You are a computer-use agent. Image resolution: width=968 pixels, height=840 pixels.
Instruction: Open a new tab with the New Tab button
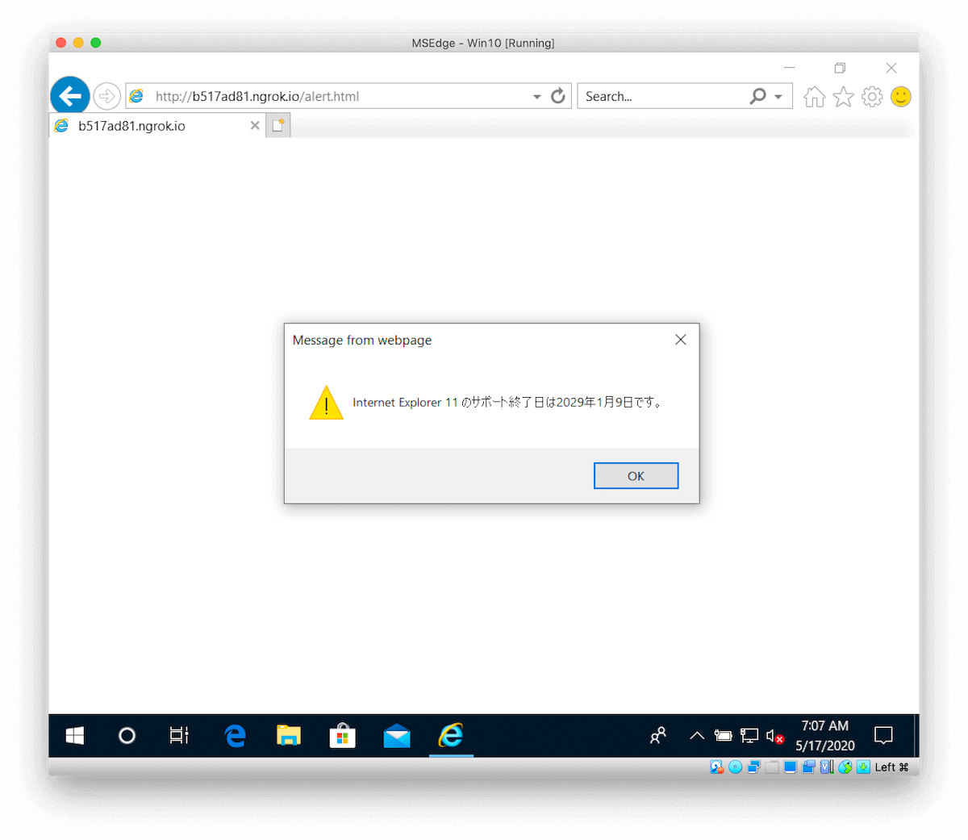[x=278, y=125]
